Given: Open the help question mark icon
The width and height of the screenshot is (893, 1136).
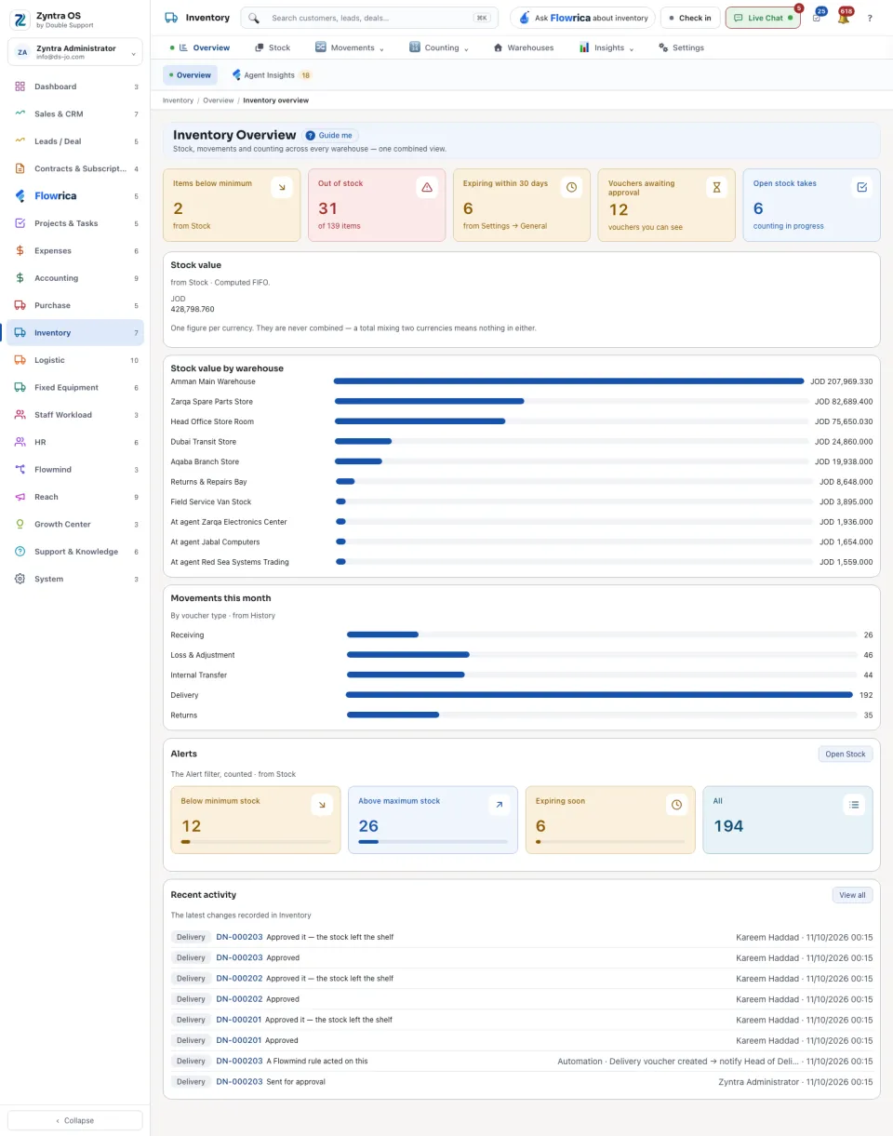Looking at the screenshot, I should point(870,18).
